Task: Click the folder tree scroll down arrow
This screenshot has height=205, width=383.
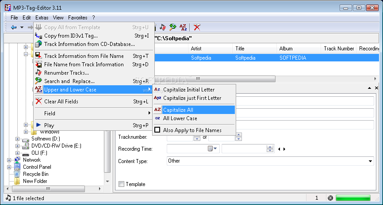Action: tap(107, 182)
